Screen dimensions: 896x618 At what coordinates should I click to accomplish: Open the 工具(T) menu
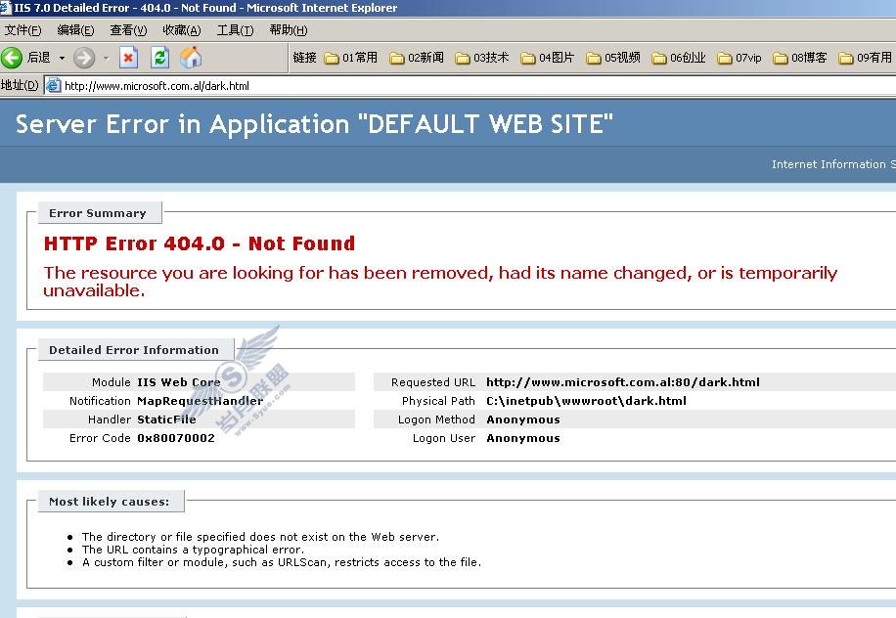point(235,30)
